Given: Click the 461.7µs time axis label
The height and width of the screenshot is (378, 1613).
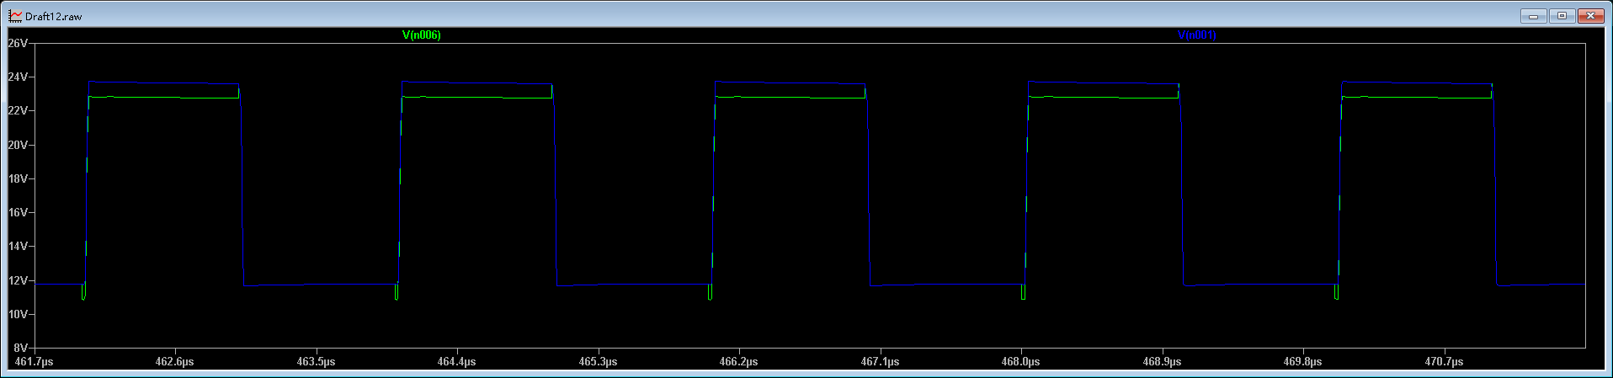Looking at the screenshot, I should [x=35, y=361].
